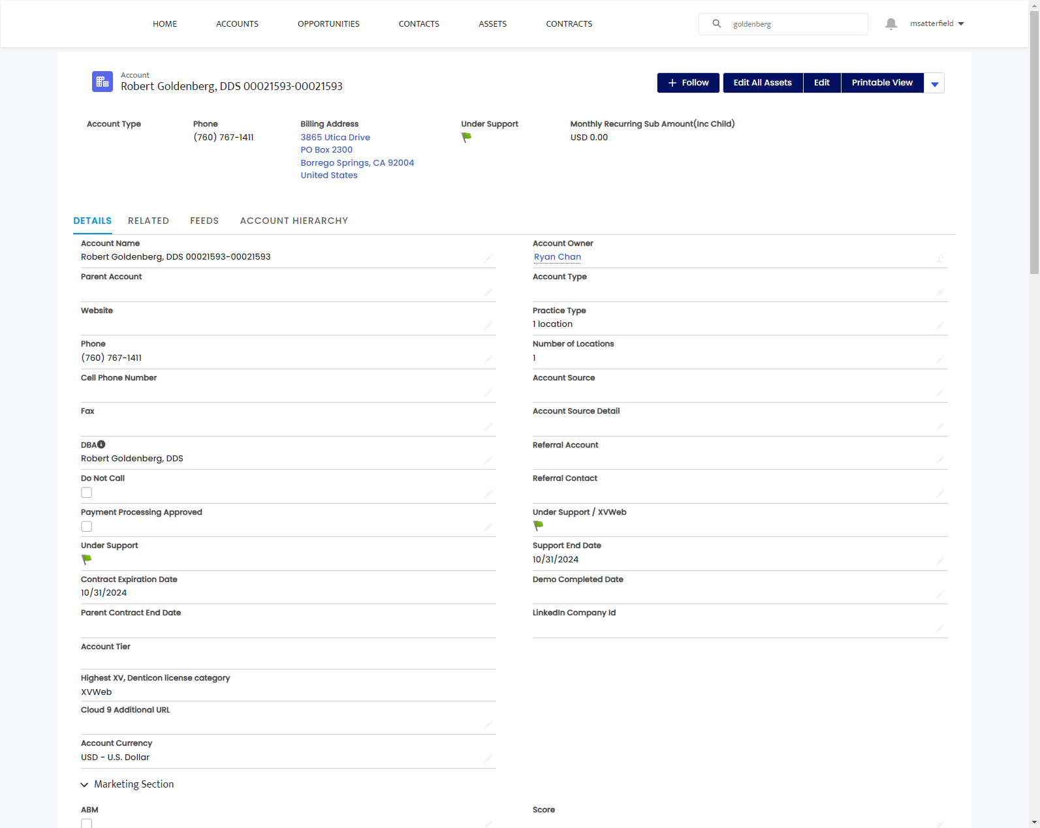Switch to the Related tab
The image size is (1040, 828).
(x=148, y=221)
